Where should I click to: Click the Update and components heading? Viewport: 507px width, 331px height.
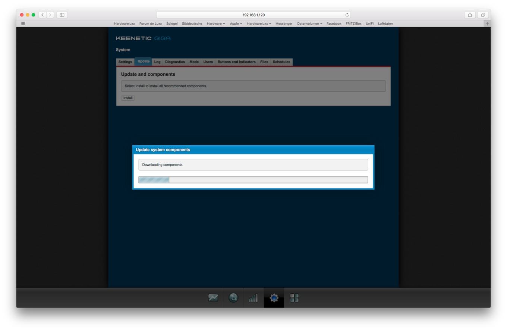pos(148,74)
